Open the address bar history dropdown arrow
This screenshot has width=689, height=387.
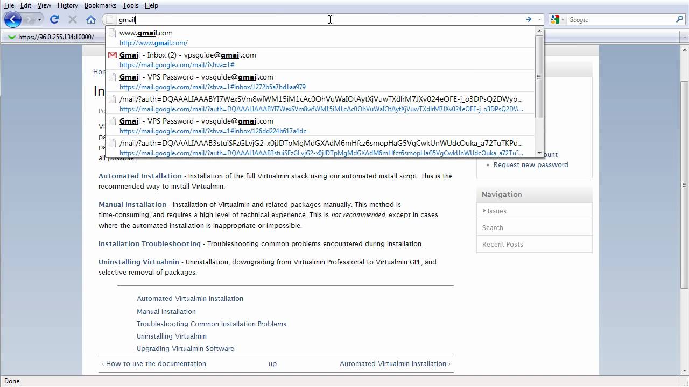(x=539, y=20)
